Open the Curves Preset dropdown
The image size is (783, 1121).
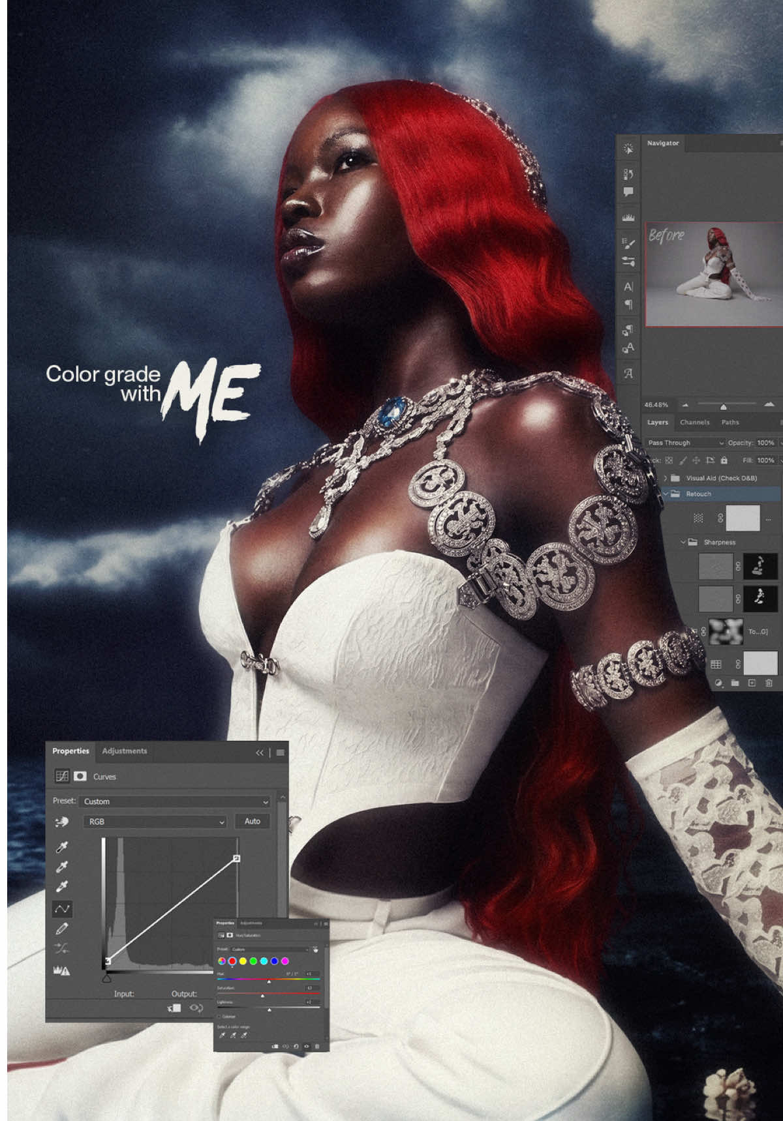click(x=176, y=801)
